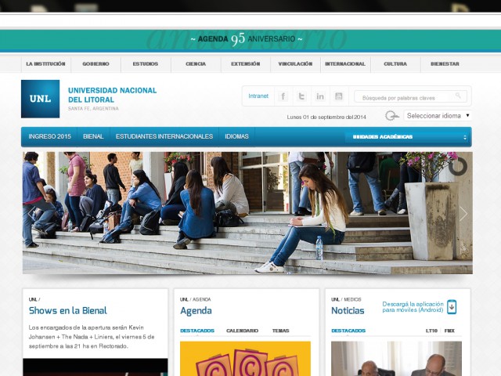Image resolution: width=501 pixels, height=376 pixels.
Task: Click the Intranet link
Action: click(258, 96)
